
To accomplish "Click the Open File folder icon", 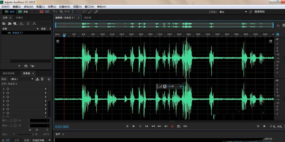I will tap(4, 24).
